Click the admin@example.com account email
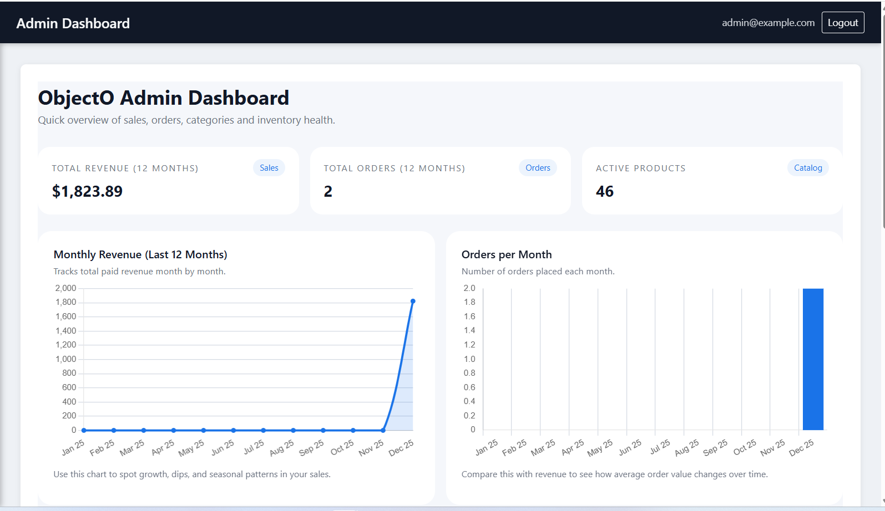The image size is (885, 511). 768,23
